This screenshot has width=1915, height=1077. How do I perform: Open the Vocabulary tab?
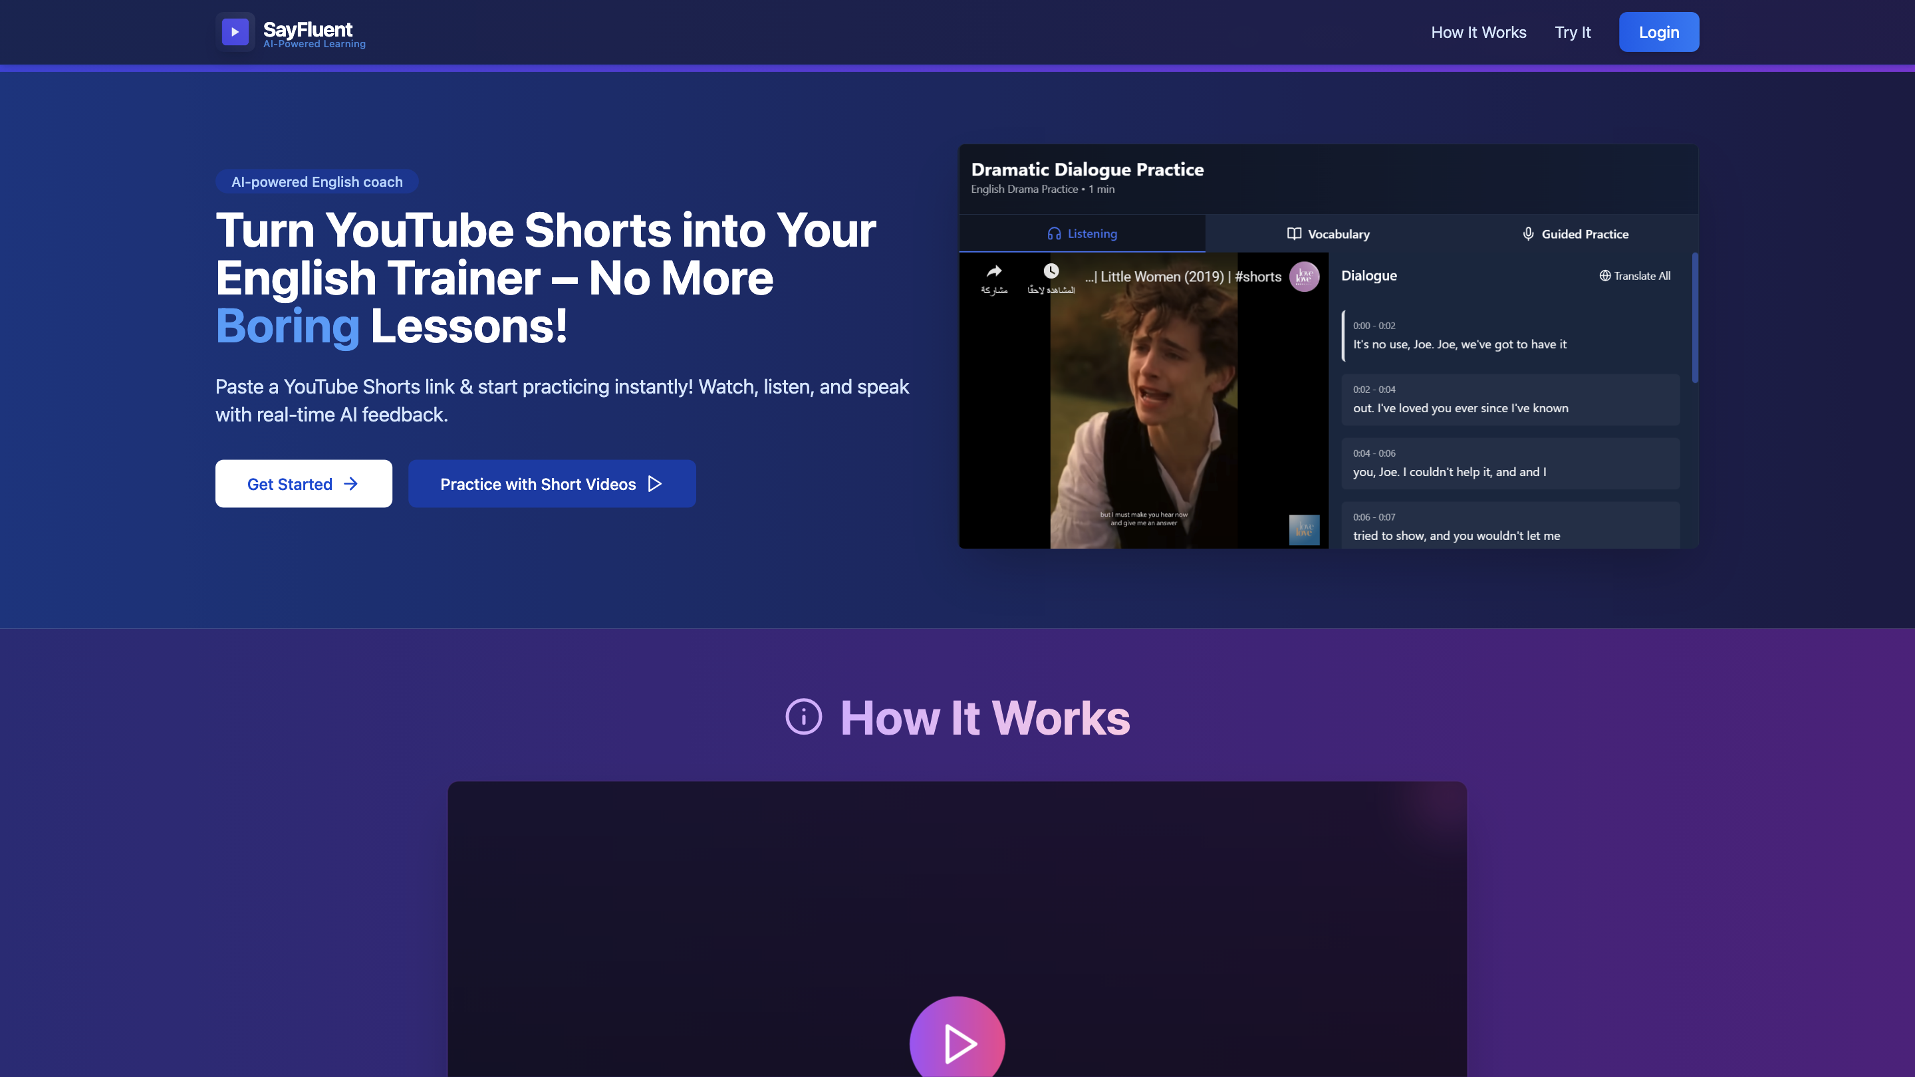coord(1328,234)
